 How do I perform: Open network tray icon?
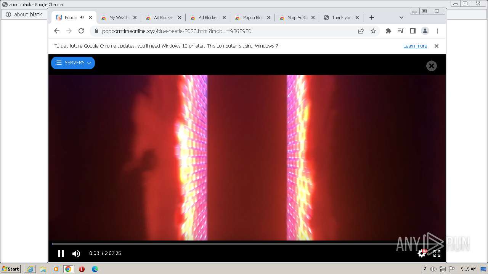coord(442,269)
